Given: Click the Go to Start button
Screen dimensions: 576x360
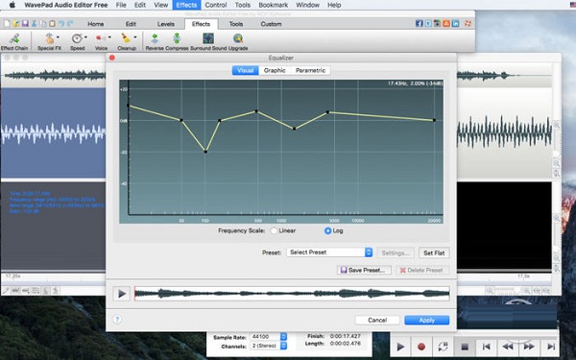Looking at the screenshot, I should coord(486,347).
